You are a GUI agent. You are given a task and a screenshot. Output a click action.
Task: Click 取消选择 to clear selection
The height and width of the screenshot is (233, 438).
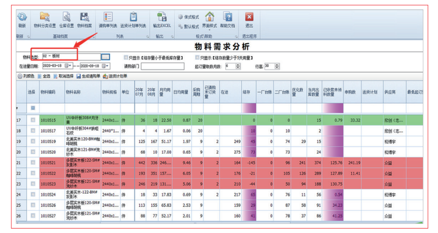point(63,76)
